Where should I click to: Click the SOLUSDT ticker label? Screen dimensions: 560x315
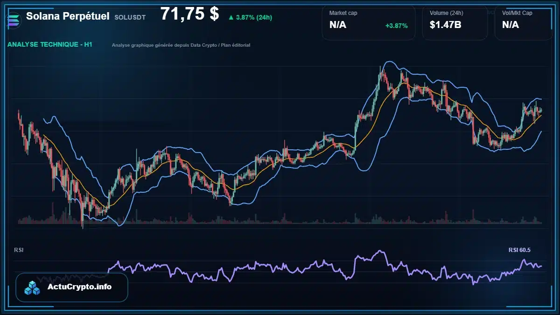click(130, 17)
